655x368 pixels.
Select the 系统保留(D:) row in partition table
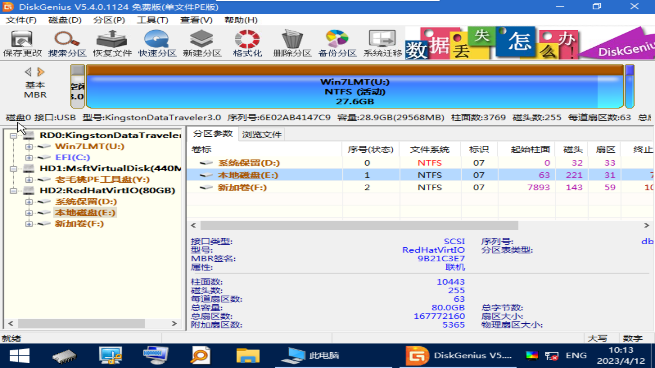coord(420,163)
